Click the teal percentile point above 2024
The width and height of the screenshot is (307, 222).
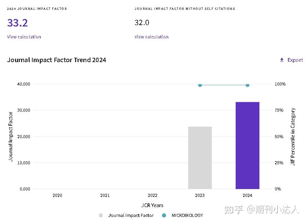(248, 85)
